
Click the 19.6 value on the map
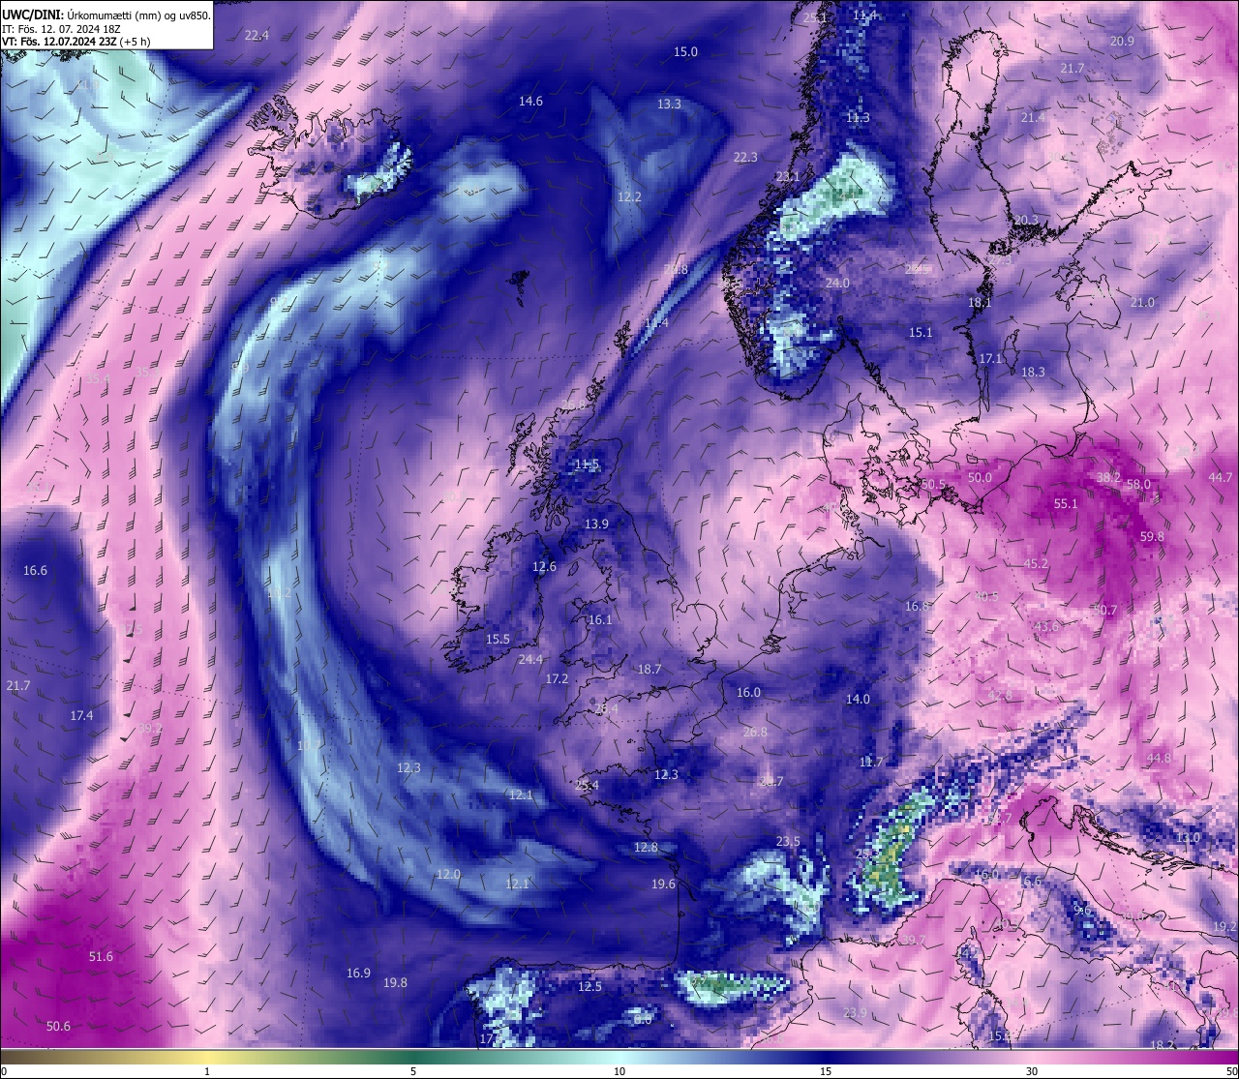[x=663, y=884]
